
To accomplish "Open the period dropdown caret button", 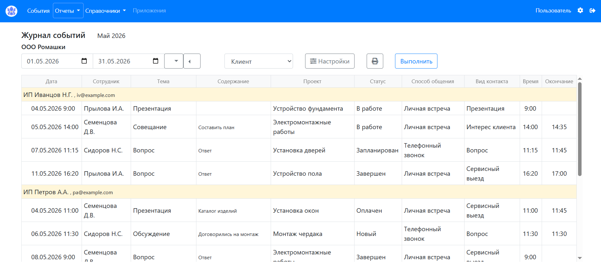I will click(174, 61).
